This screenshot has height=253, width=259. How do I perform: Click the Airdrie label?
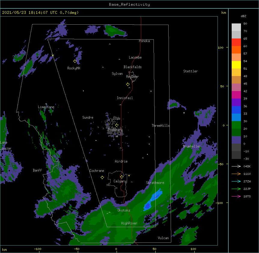(121, 161)
